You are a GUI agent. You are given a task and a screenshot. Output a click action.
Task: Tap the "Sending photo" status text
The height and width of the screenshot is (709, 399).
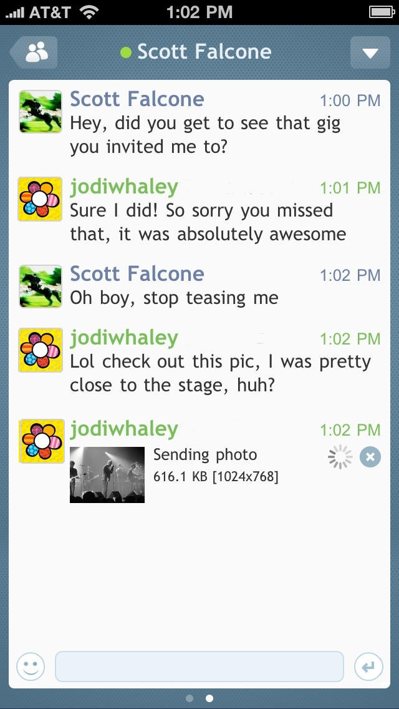coord(205,455)
